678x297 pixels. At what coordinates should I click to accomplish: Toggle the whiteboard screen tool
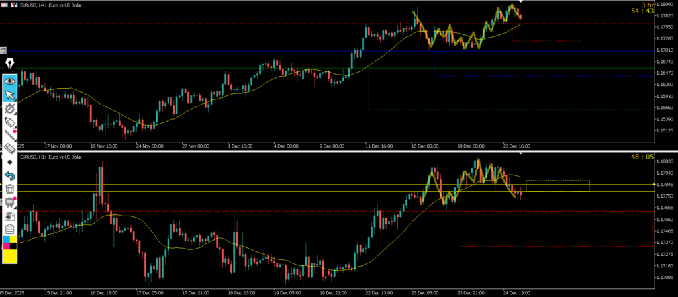(10, 202)
